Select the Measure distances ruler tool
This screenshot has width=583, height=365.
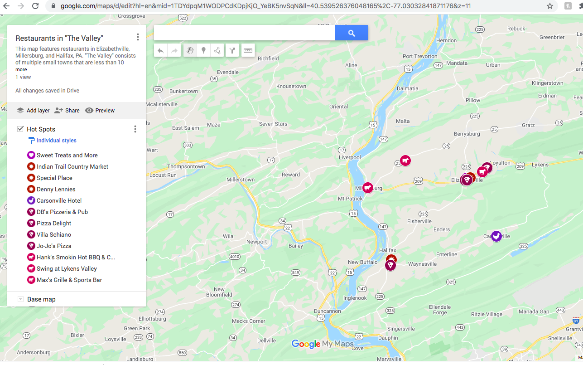coord(248,50)
